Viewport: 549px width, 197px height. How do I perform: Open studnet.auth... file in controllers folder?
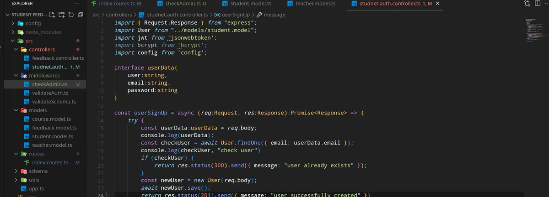(x=50, y=67)
